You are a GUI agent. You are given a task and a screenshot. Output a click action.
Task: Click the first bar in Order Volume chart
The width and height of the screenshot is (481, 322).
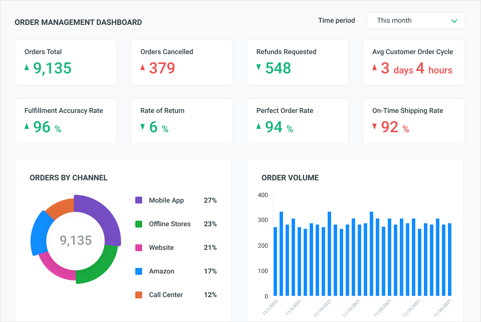click(275, 261)
